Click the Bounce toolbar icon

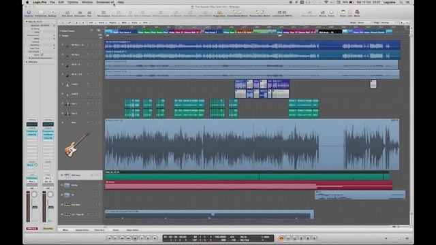tap(323, 14)
